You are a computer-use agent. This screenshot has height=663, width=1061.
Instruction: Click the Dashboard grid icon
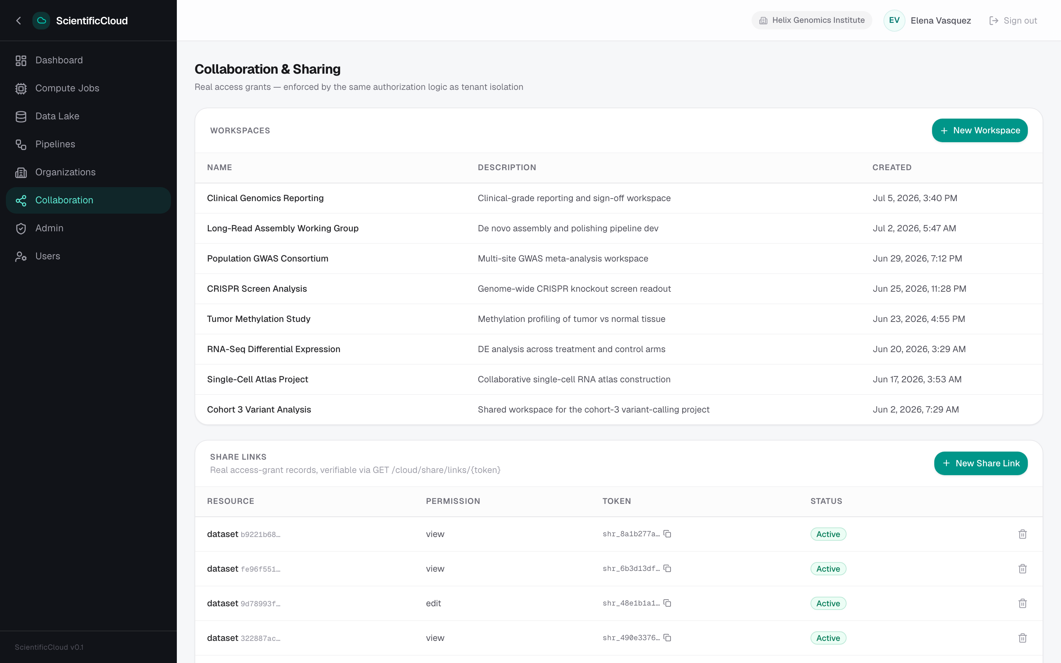click(x=21, y=60)
